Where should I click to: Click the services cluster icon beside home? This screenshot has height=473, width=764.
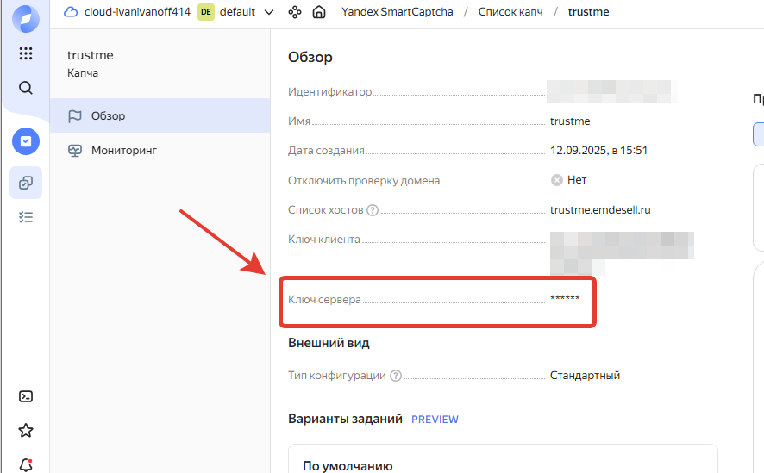pos(295,12)
